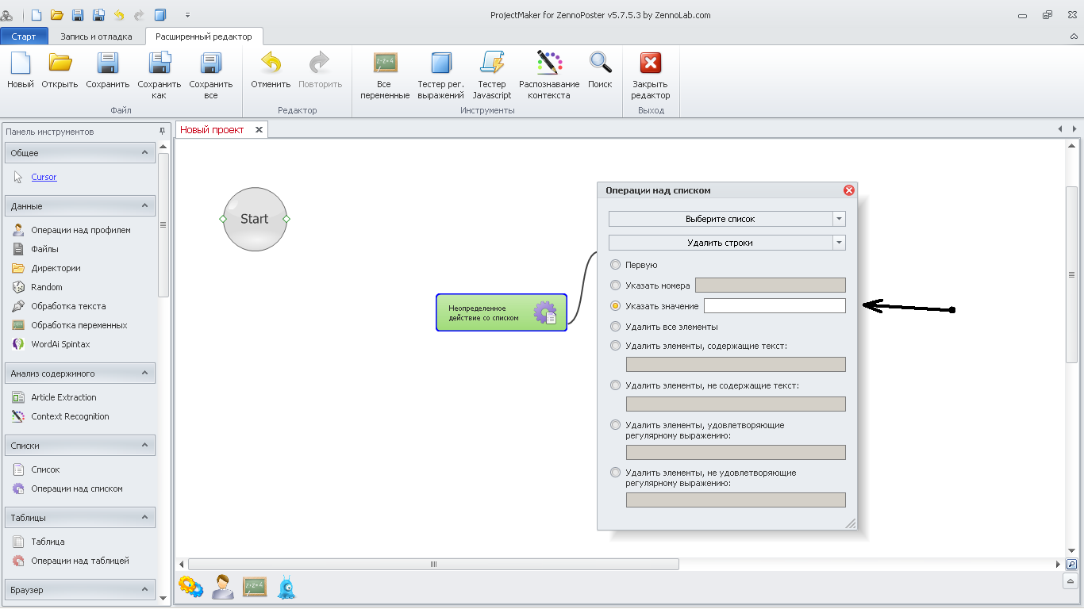Click the Cursor link in toolbox
This screenshot has width=1084, height=609.
(x=44, y=177)
